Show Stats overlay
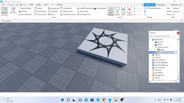The width and height of the screenshot is (184, 103). [168, 8]
